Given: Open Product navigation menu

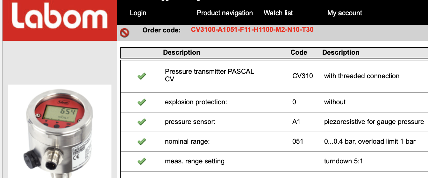Looking at the screenshot, I should pyautogui.click(x=225, y=13).
